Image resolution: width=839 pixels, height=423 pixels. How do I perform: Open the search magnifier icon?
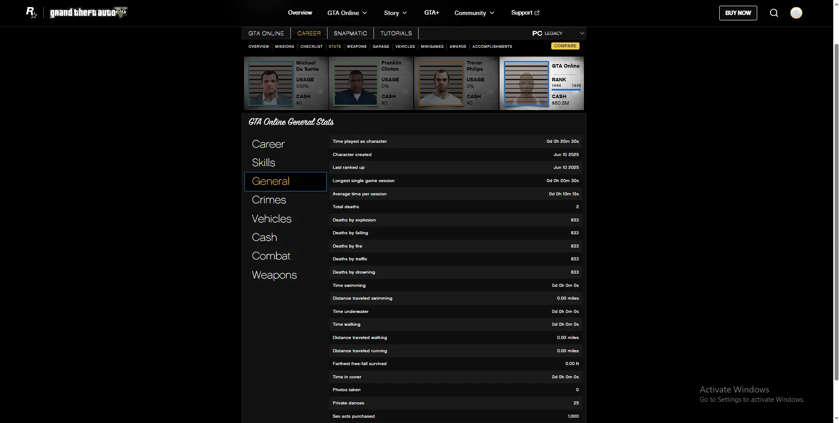(774, 13)
